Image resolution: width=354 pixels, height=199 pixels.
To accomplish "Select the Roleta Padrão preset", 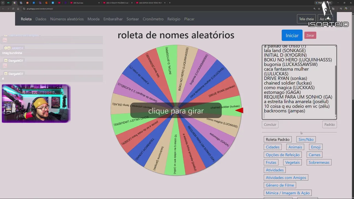I will pyautogui.click(x=278, y=140).
